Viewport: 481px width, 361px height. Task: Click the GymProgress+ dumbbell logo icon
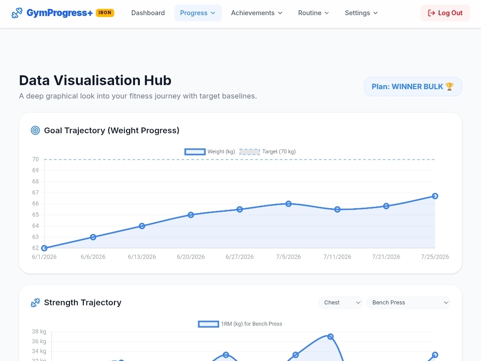tap(17, 13)
